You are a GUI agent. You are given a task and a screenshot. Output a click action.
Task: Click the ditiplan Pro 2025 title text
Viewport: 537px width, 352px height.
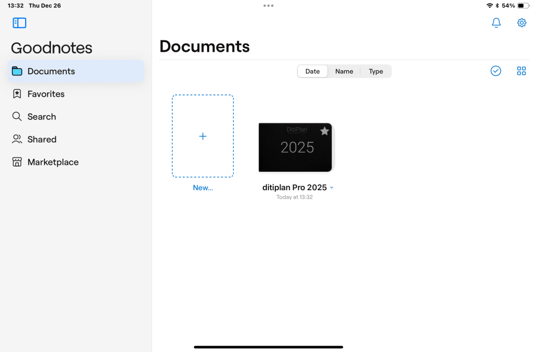click(294, 188)
